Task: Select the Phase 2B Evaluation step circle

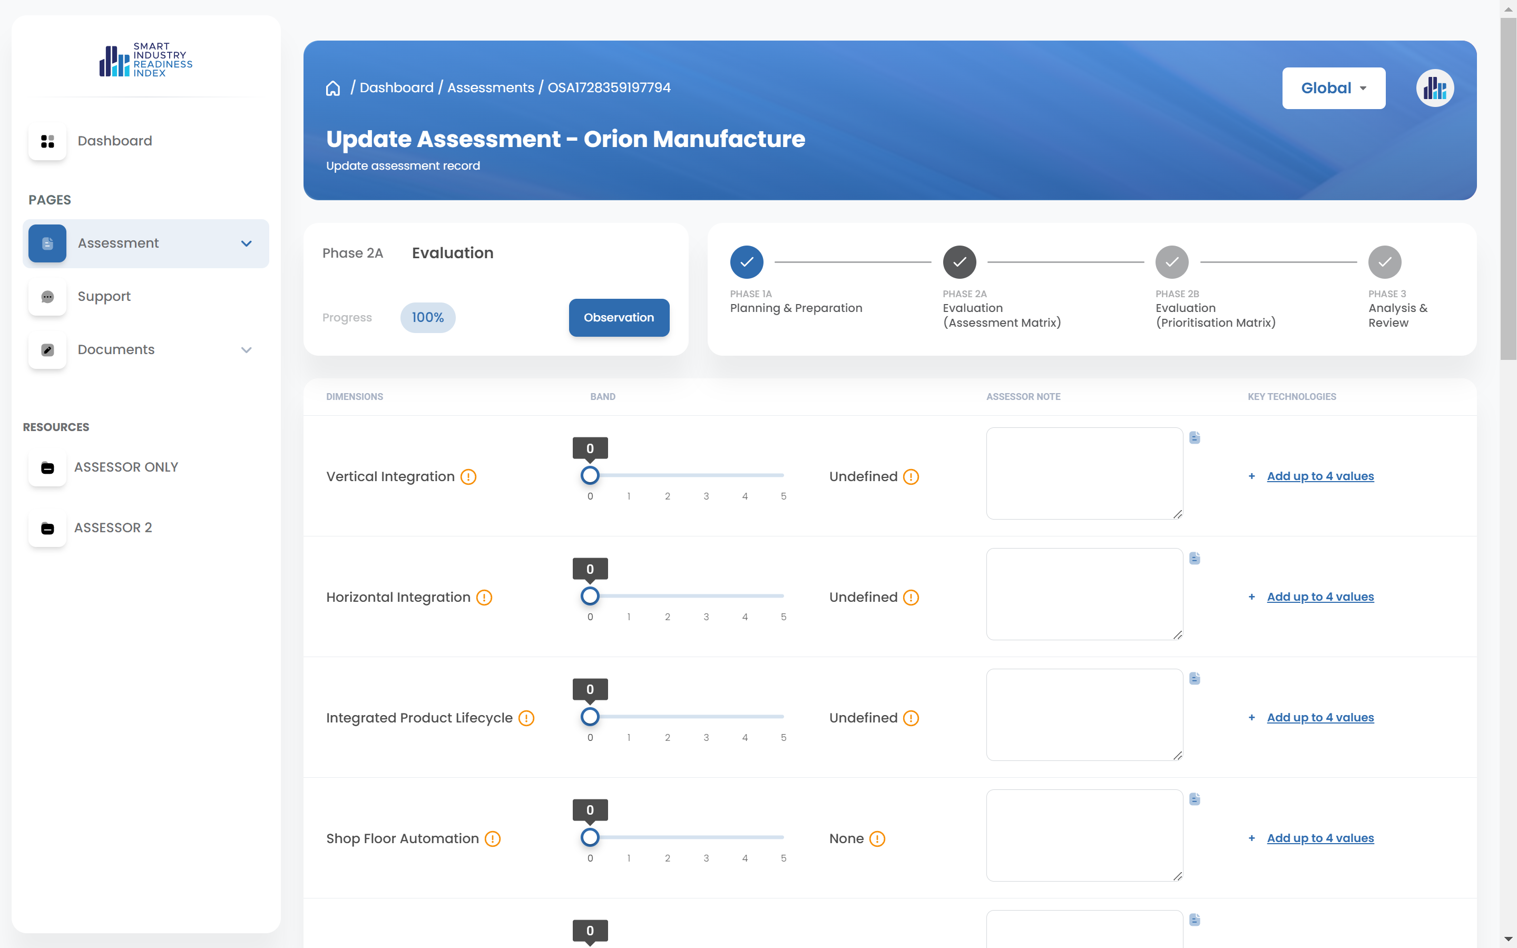Action: (1171, 262)
